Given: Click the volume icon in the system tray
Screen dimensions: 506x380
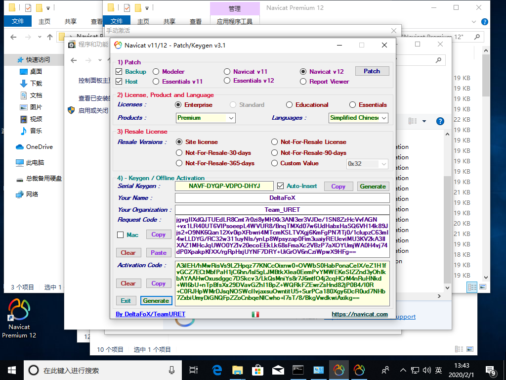Looking at the screenshot, I should [x=426, y=370].
